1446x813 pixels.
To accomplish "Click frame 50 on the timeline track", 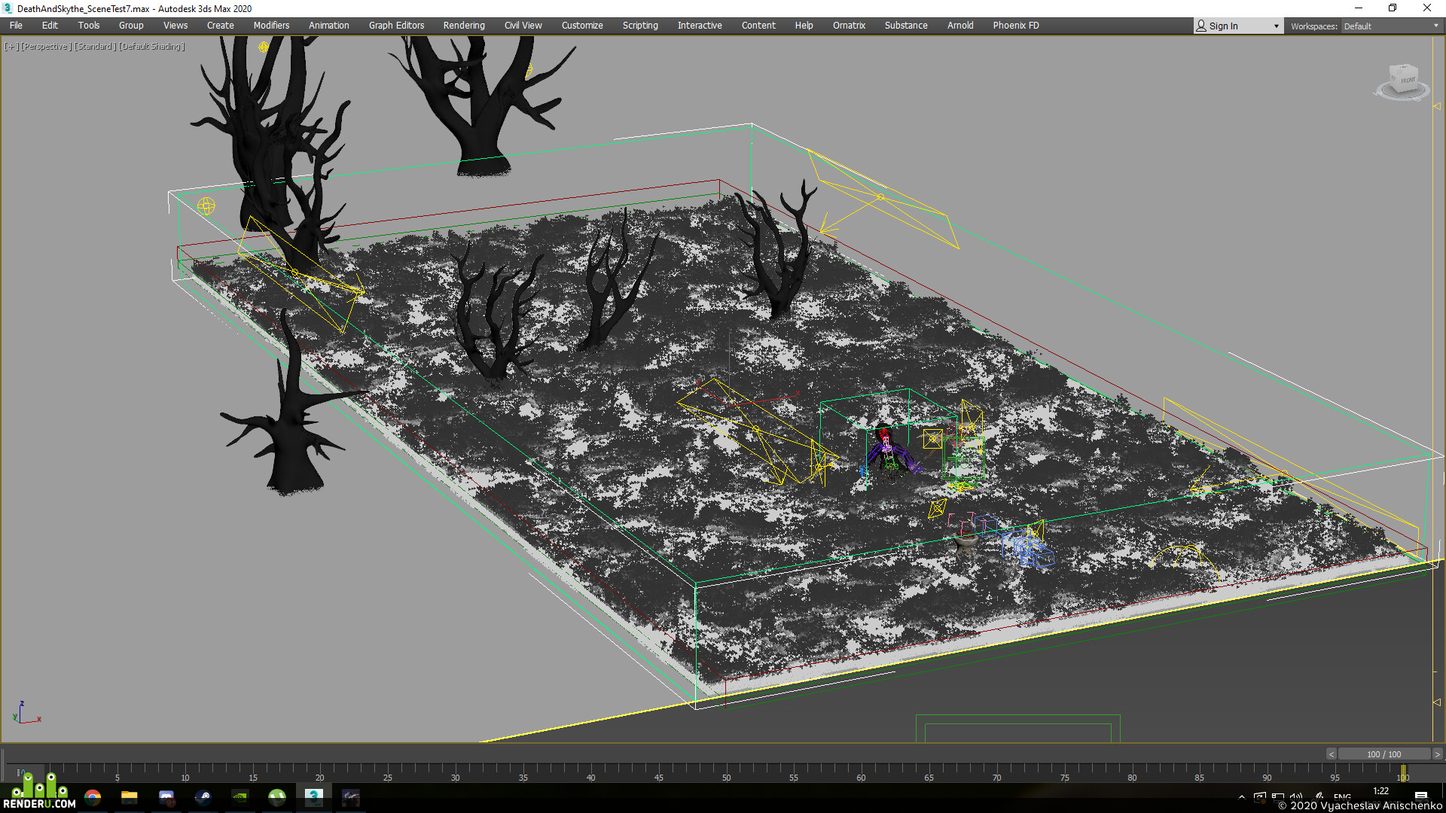I will tap(726, 770).
